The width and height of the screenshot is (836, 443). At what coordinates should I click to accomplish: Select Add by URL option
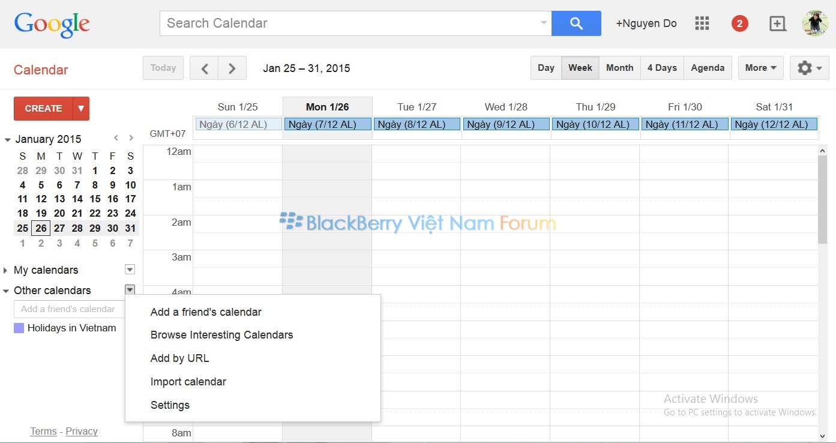click(x=179, y=358)
